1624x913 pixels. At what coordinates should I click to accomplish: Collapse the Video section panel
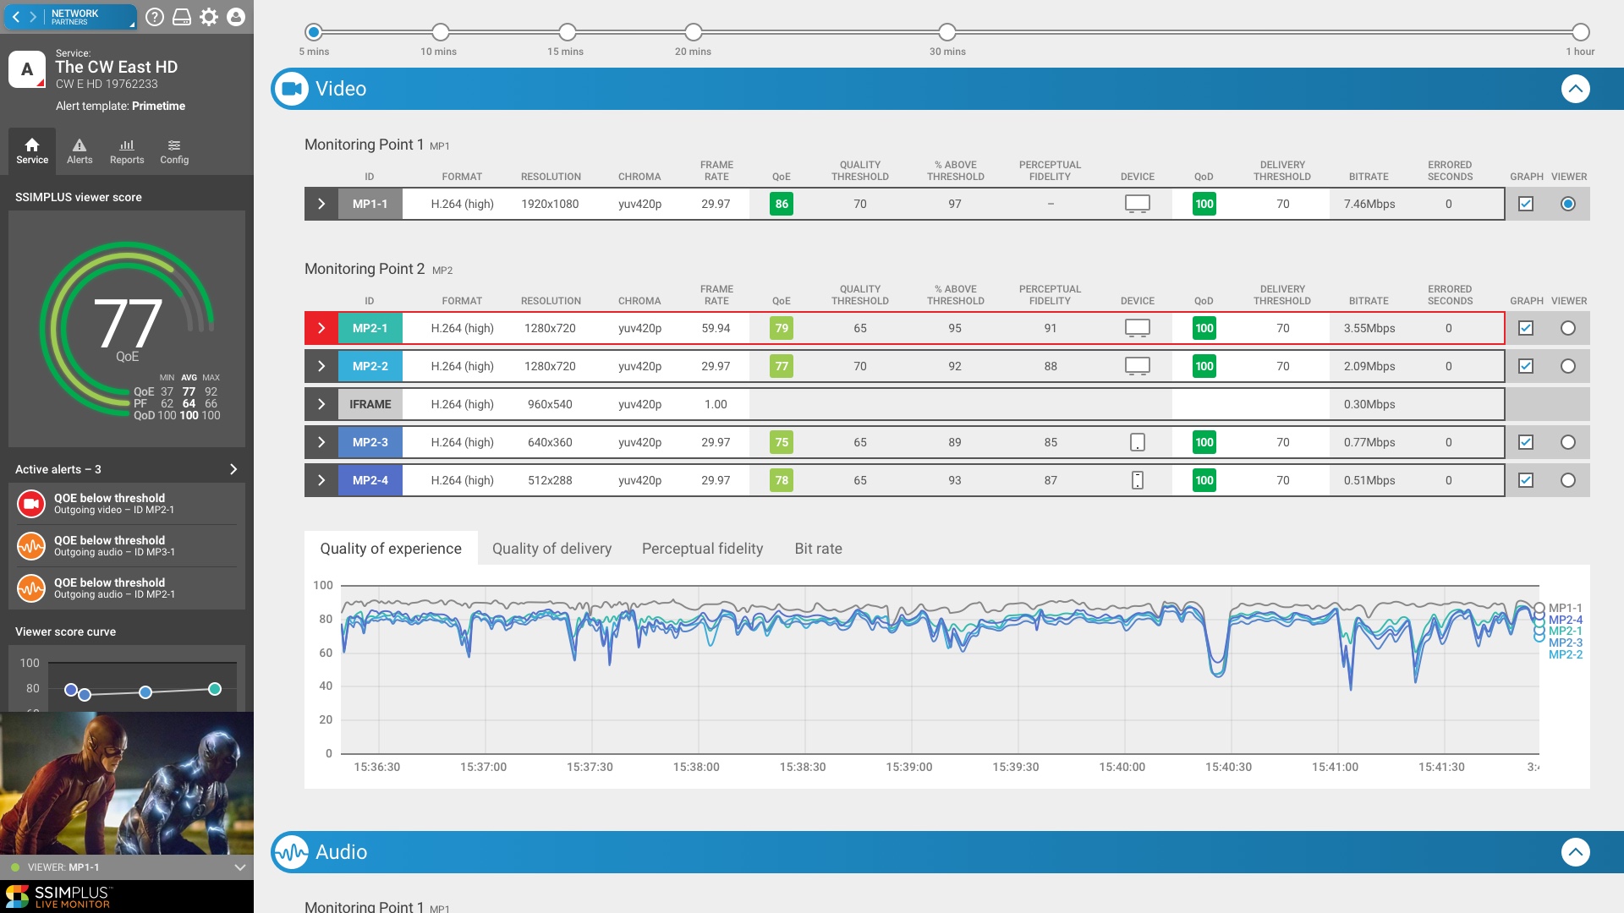click(1575, 89)
